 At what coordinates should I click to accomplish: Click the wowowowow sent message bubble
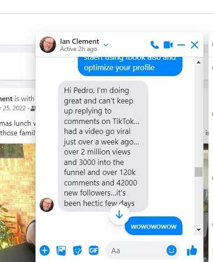pos(153,226)
